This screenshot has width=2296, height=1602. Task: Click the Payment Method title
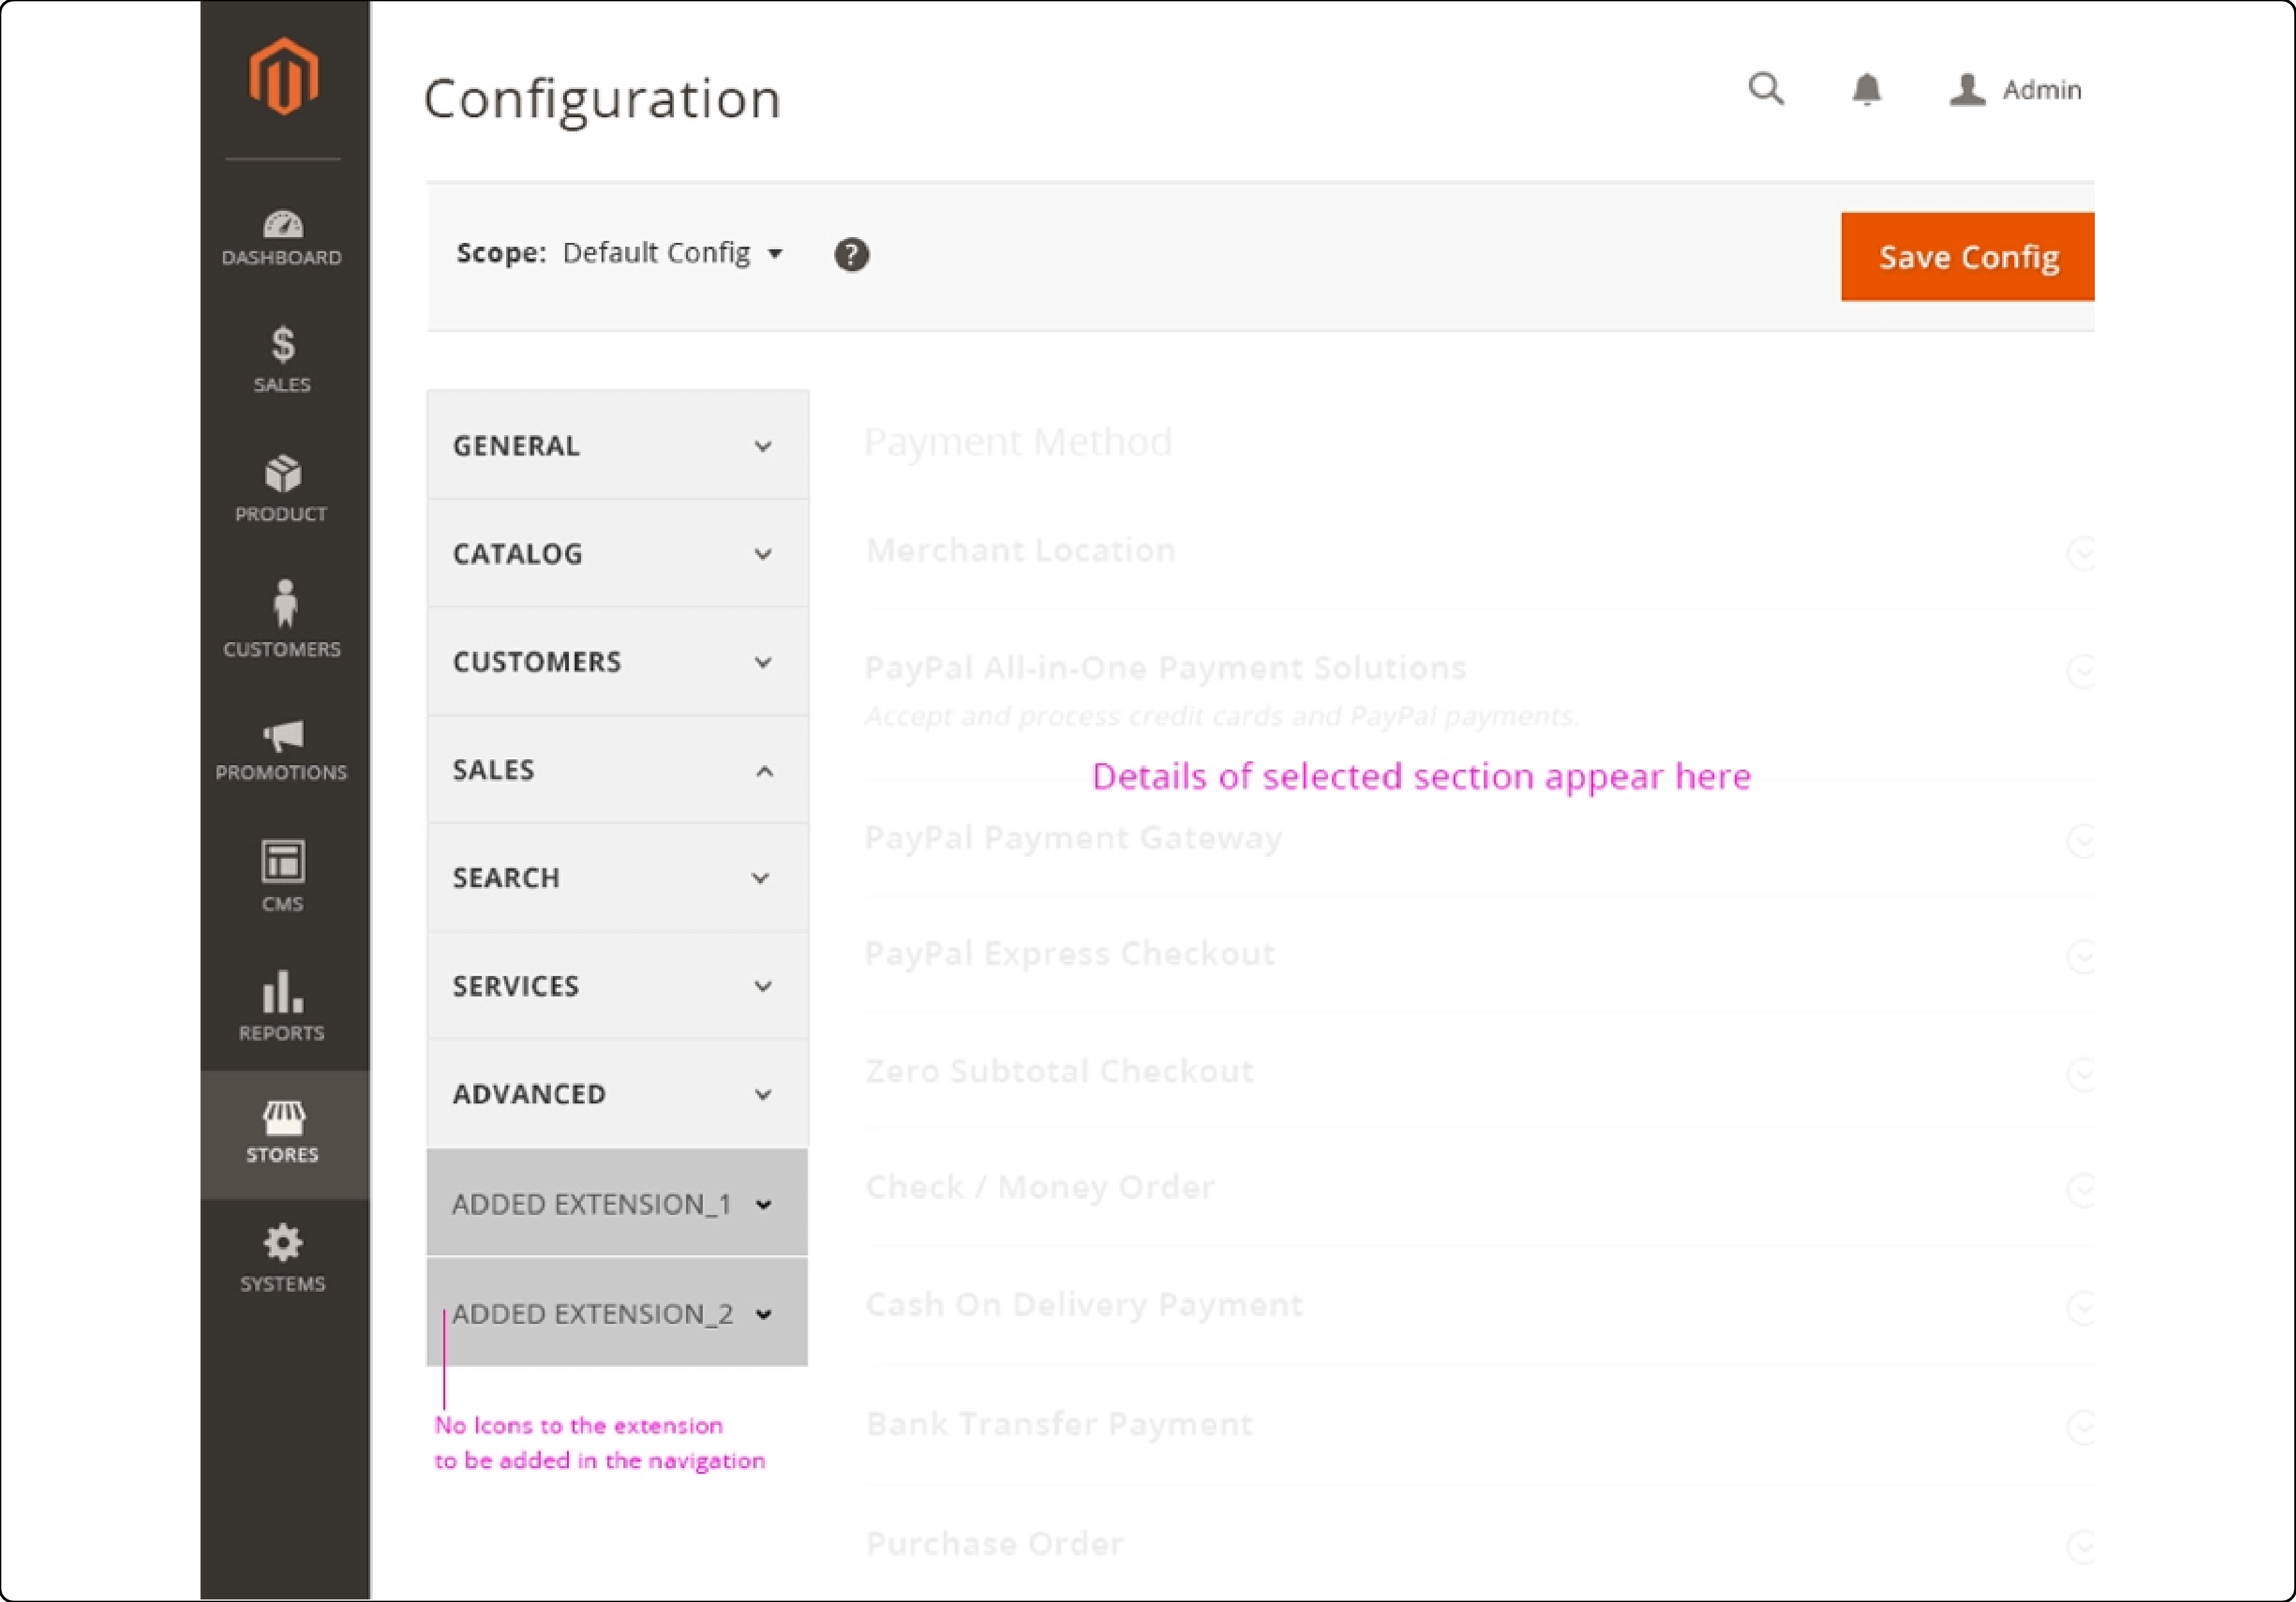(x=1018, y=442)
